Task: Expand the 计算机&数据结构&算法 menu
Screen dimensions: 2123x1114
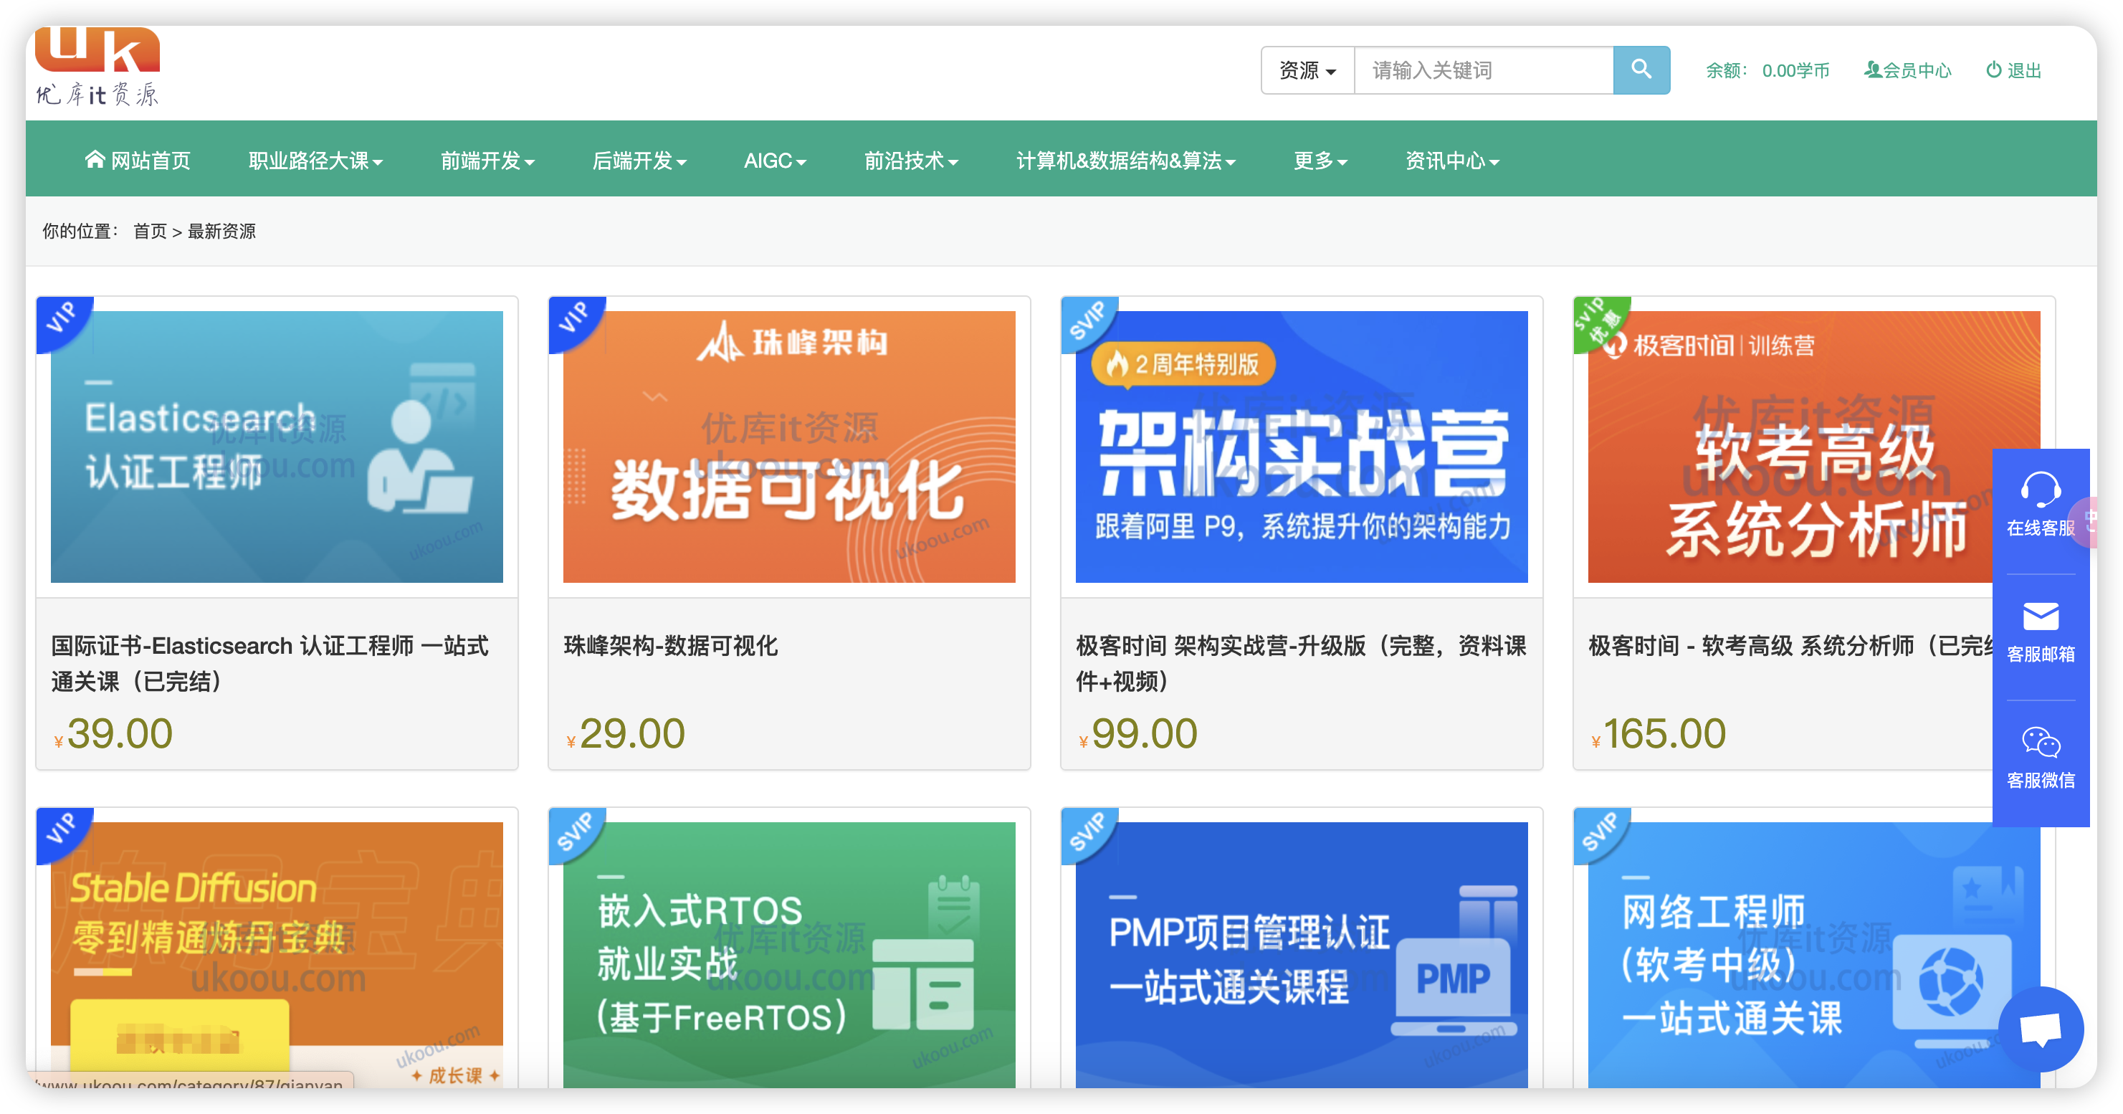Action: click(1126, 160)
